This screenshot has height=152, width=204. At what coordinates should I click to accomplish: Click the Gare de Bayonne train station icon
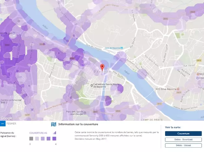tap(121, 48)
